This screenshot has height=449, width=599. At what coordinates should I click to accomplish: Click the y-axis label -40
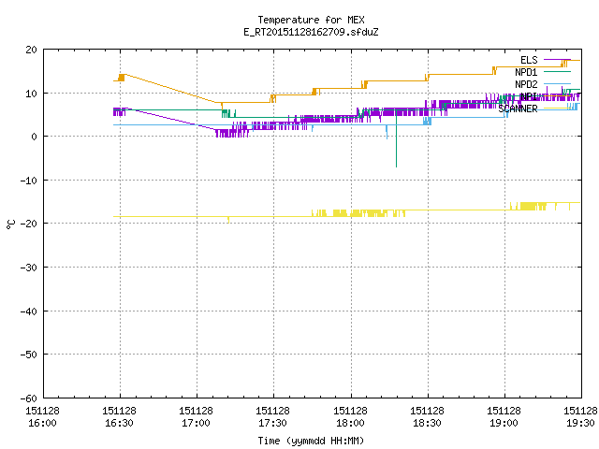tap(29, 311)
